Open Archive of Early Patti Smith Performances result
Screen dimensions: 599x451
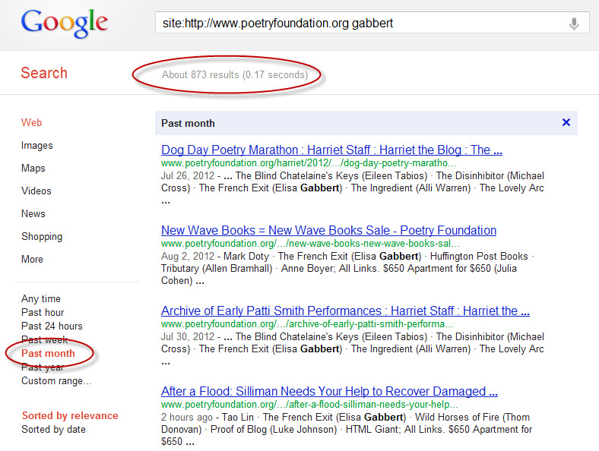[x=345, y=311]
